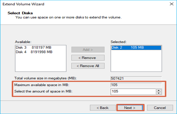Focus the amount of space input box
The width and height of the screenshot is (177, 114).
click(x=133, y=91)
